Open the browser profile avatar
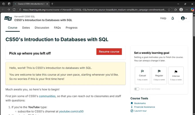 (181, 9)
